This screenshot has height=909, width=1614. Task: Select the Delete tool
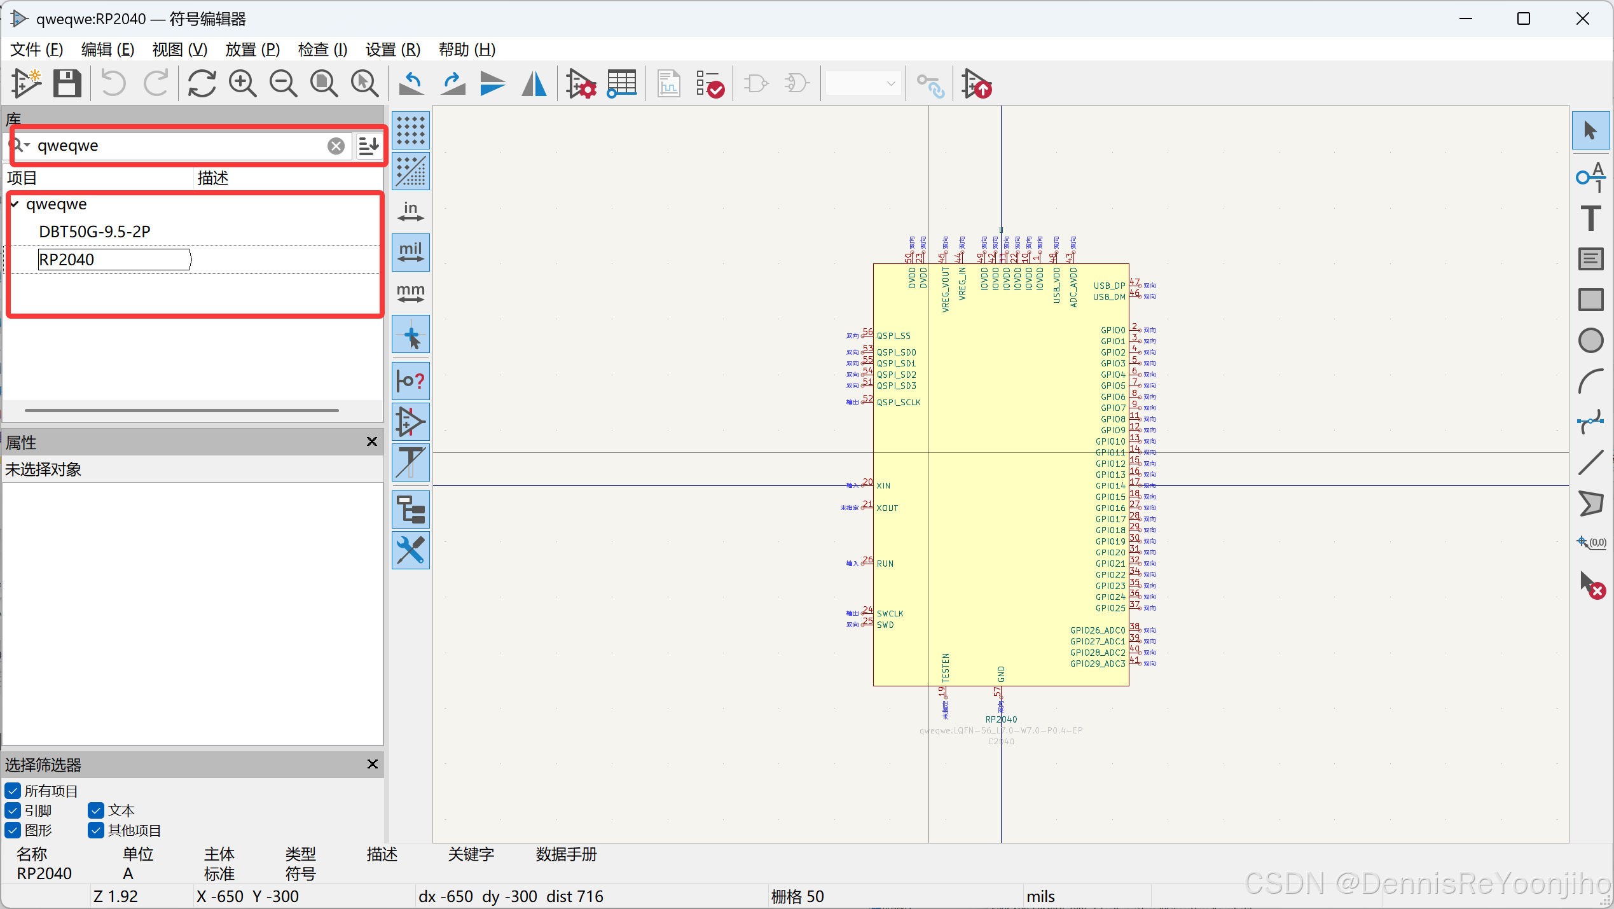[1592, 585]
